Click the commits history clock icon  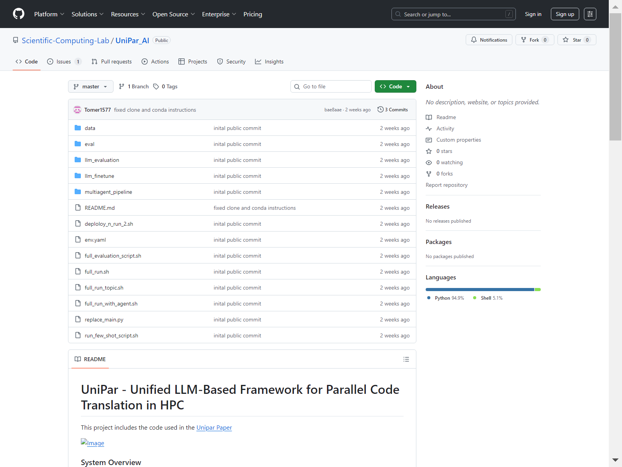click(x=380, y=109)
